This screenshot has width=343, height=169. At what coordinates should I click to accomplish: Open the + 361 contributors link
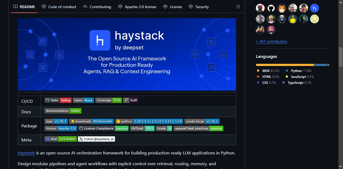point(271,41)
